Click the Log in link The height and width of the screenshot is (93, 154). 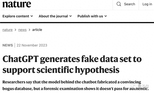[147, 4]
